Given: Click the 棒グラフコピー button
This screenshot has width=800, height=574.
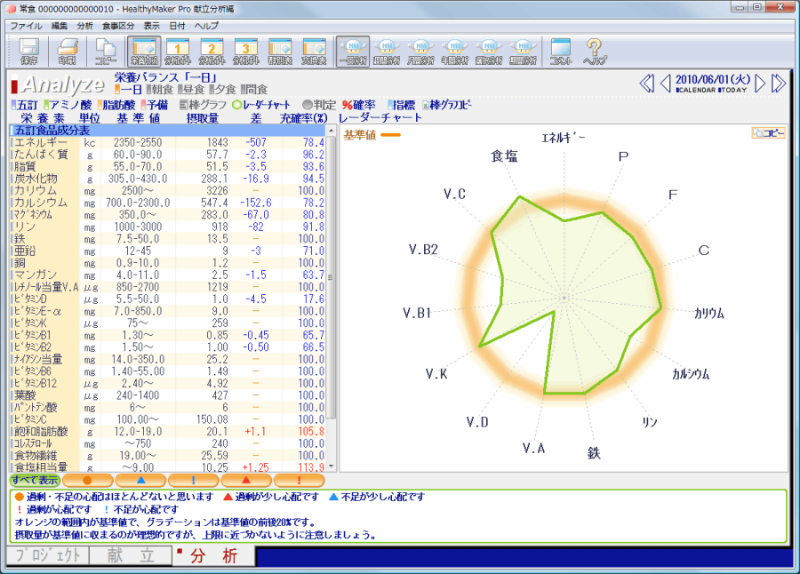Looking at the screenshot, I should coord(447,105).
